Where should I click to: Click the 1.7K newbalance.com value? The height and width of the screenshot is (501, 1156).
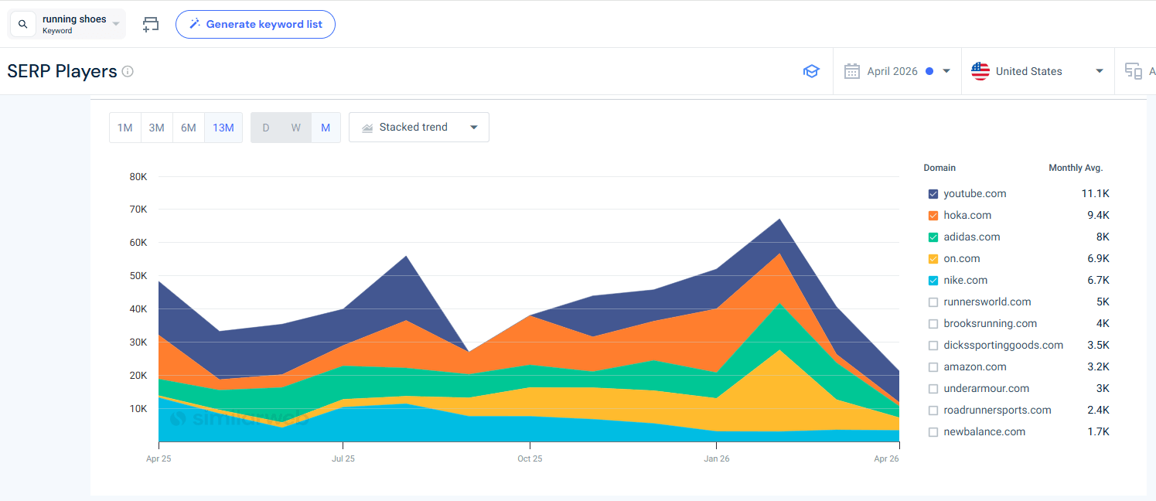coord(1098,432)
